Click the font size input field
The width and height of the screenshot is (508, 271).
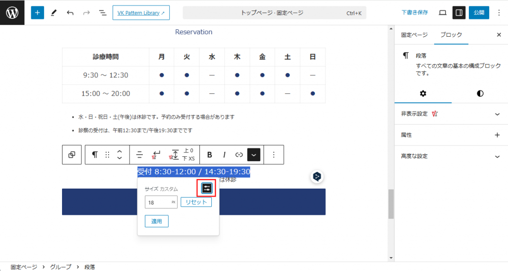click(x=158, y=203)
